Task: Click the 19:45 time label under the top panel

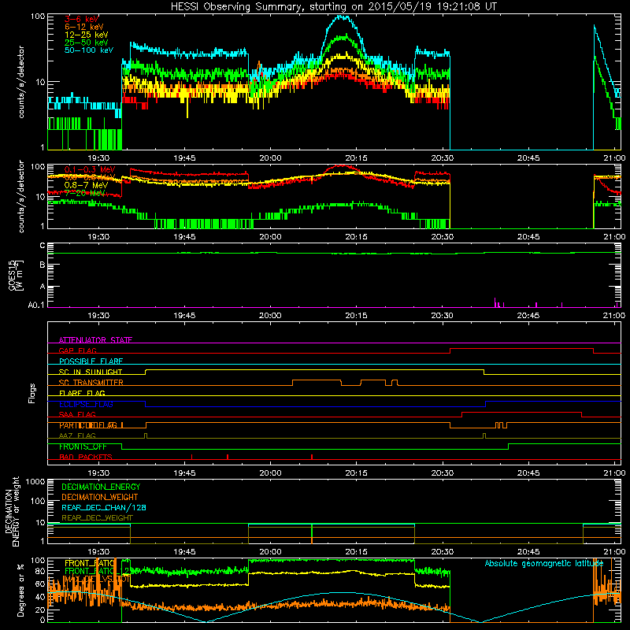Action: coord(184,158)
